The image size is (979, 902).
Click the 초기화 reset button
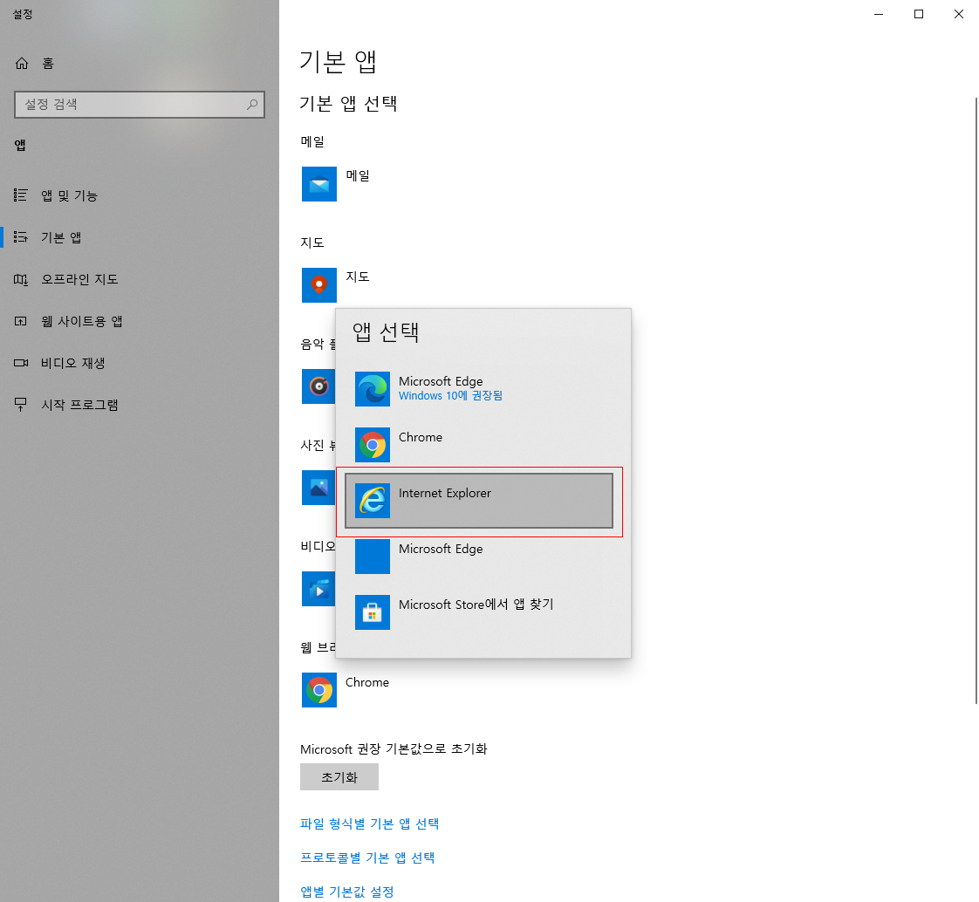[339, 776]
